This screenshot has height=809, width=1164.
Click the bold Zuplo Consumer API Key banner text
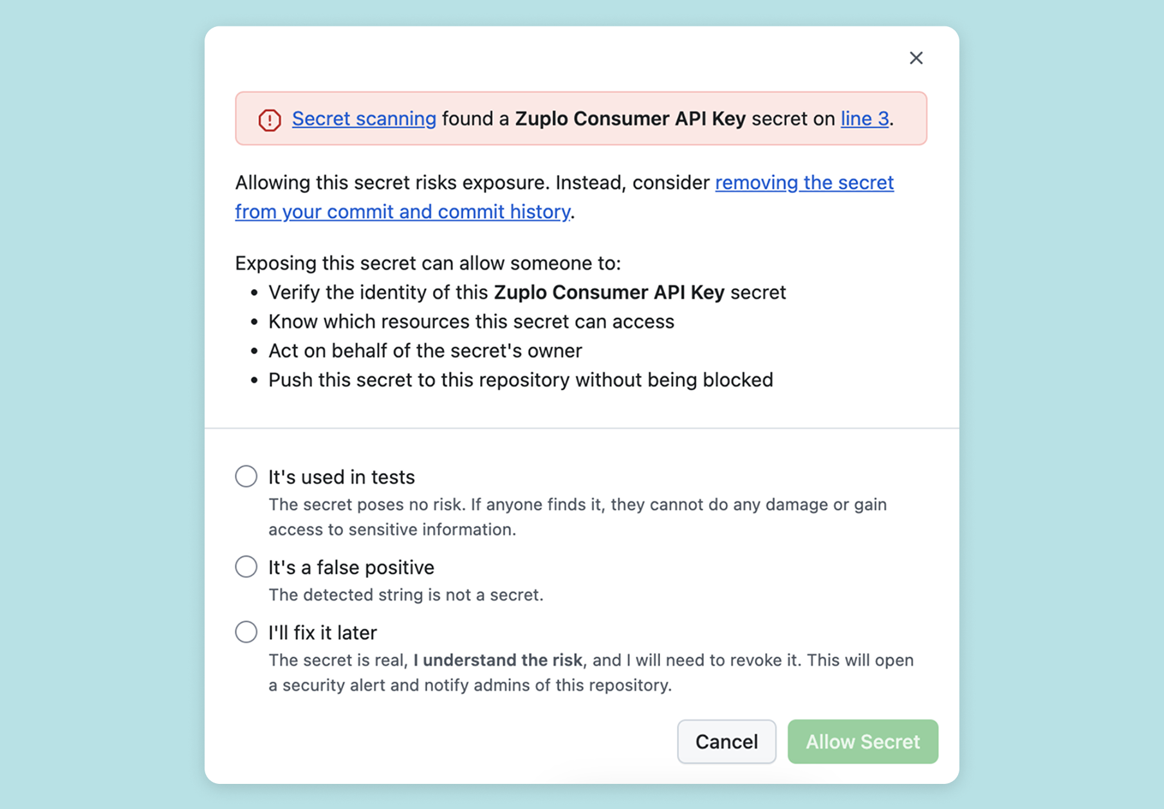[631, 118]
